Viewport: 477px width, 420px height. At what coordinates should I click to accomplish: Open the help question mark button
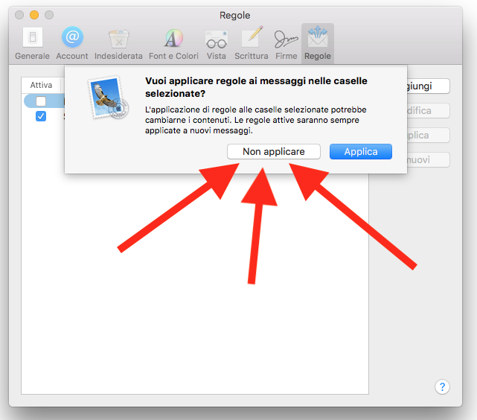442,386
